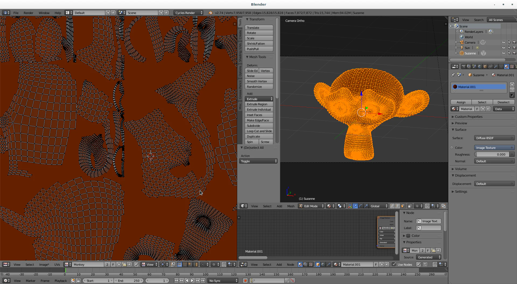Pin the image in UV editor
This screenshot has height=284, width=517.
coord(136,264)
